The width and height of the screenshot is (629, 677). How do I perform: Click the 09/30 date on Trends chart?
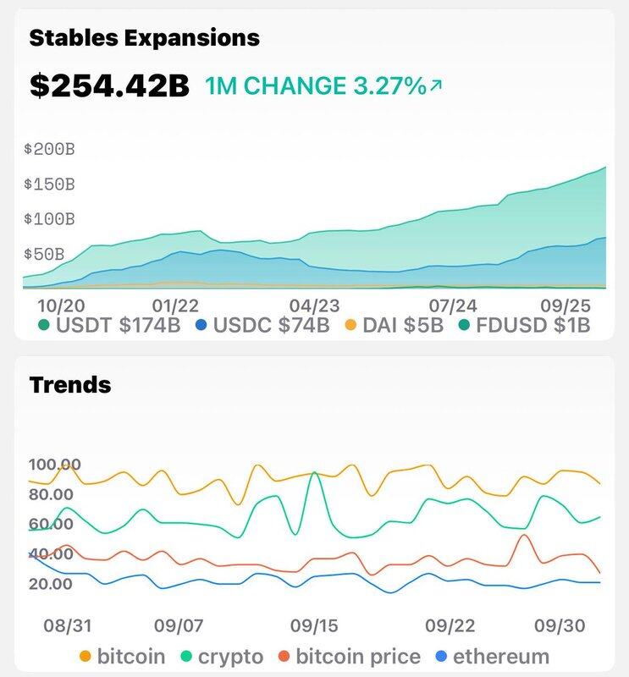[x=560, y=625]
